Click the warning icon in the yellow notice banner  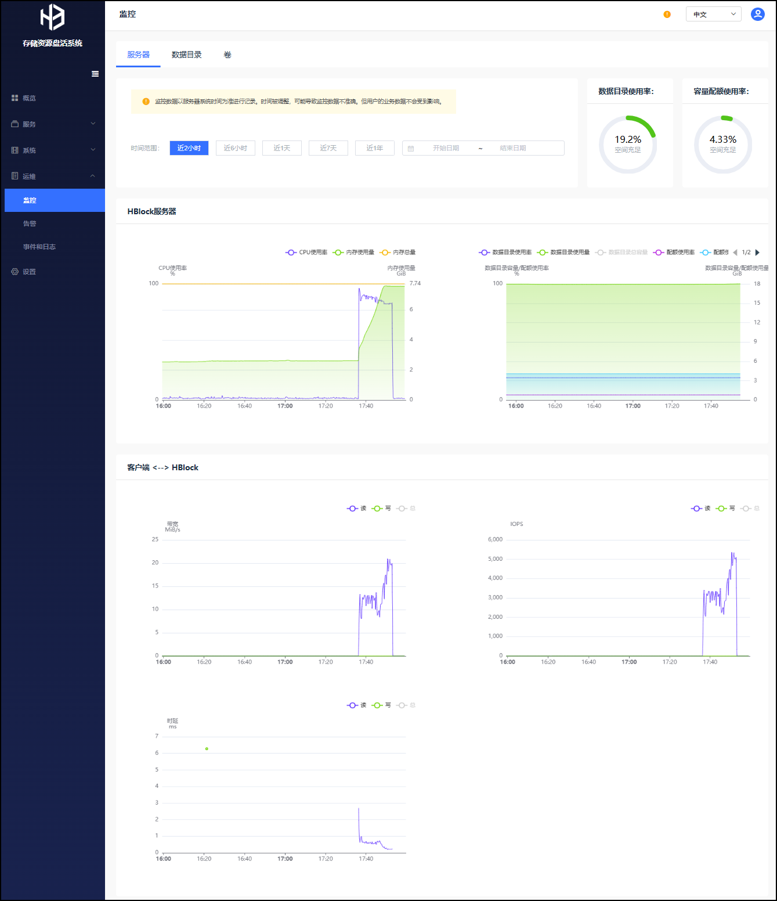tap(146, 102)
